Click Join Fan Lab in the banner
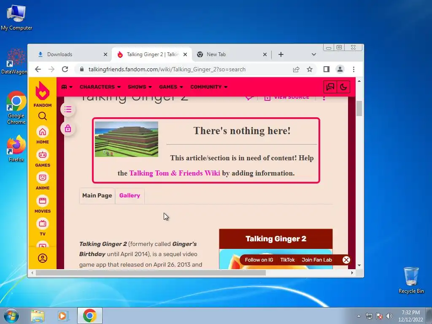This screenshot has height=324, width=432. [317, 260]
